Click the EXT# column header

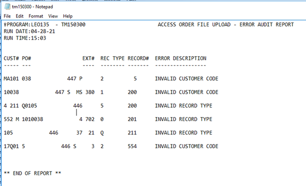pos(88,58)
